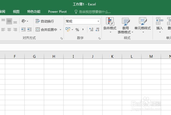Decrease the indent level

(x=24, y=30)
